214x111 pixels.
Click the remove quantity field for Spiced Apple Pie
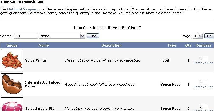click(x=204, y=106)
